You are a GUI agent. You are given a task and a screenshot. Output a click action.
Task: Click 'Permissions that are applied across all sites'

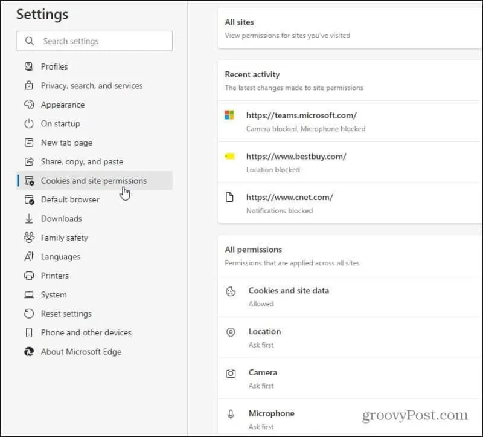point(292,263)
